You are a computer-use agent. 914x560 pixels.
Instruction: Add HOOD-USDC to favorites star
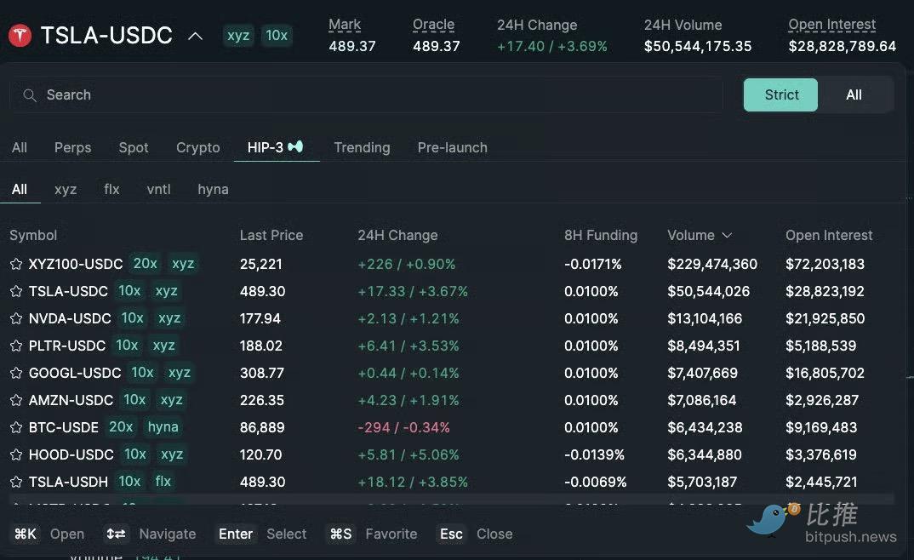15,455
